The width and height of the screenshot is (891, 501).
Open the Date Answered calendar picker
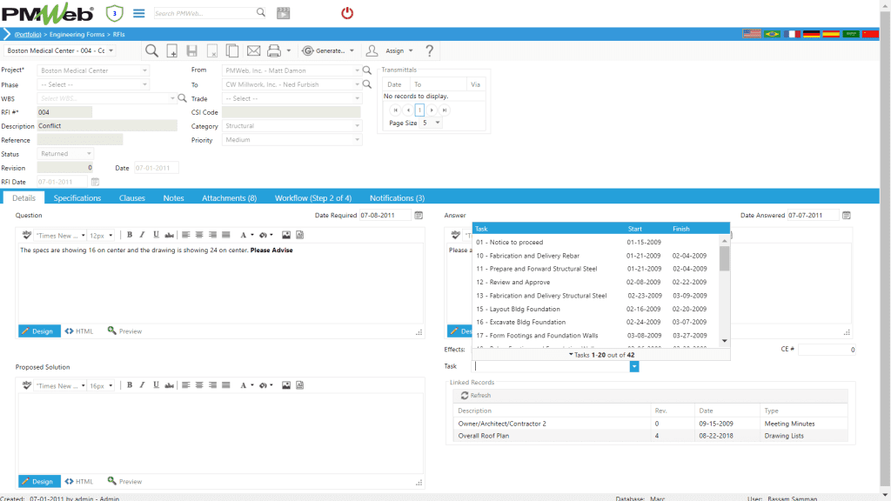(847, 216)
